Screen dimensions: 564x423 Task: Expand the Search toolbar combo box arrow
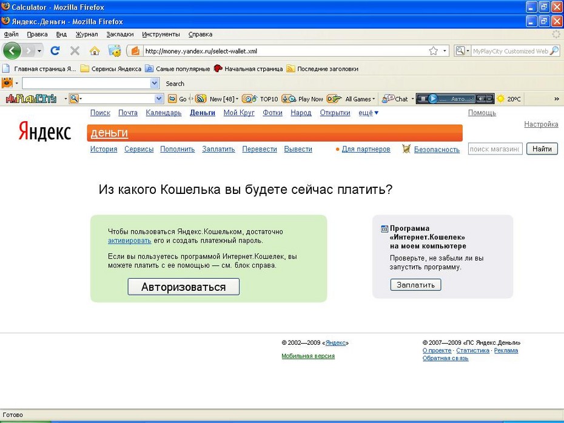tap(154, 84)
